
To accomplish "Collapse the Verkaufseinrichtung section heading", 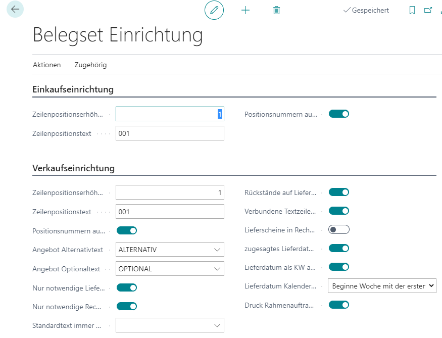I will click(73, 168).
